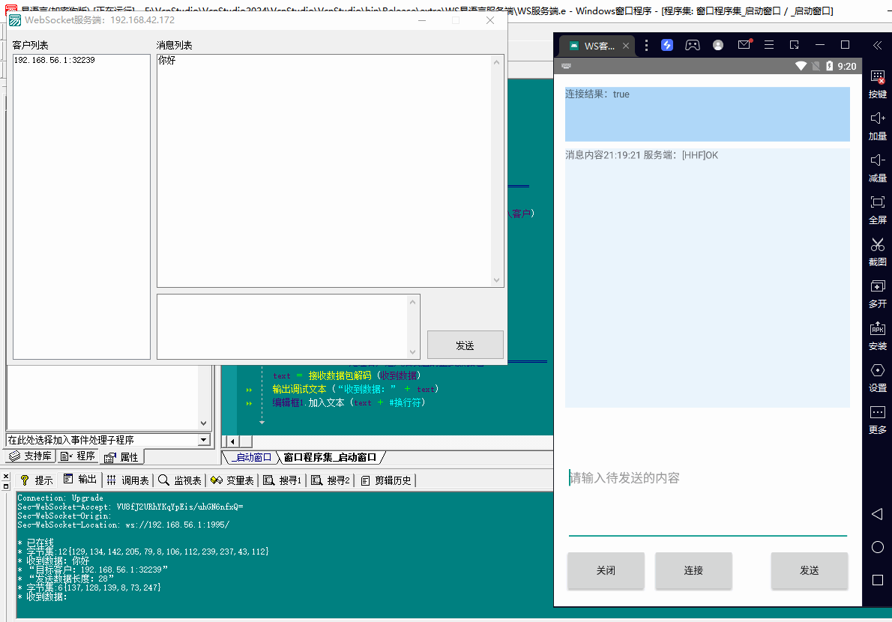The image size is (892, 622).
Task: Click the message list vertical scrollbar down arrow
Action: click(x=498, y=280)
